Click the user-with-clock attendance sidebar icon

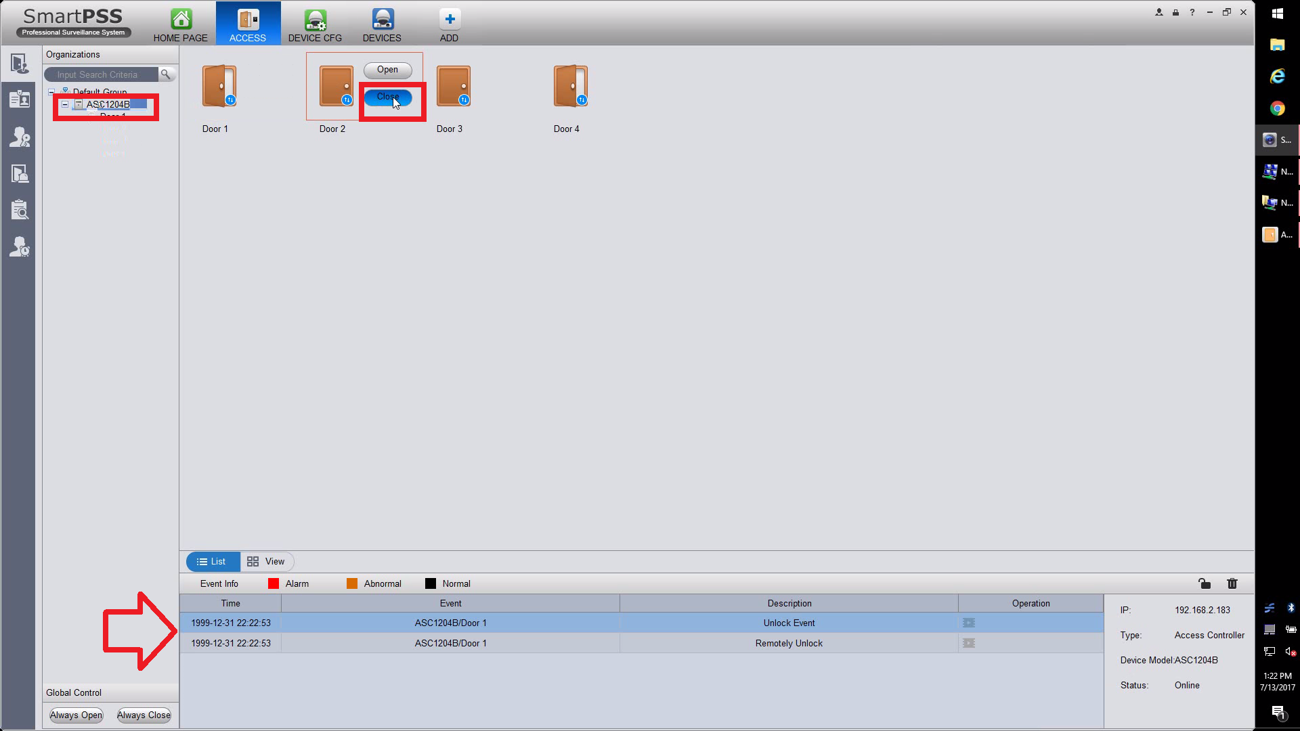coord(20,247)
